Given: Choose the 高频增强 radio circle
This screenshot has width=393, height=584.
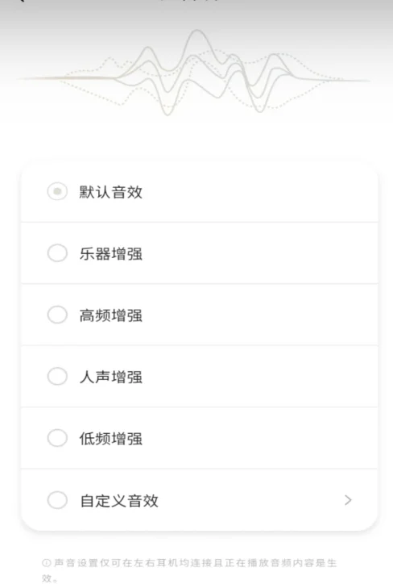Looking at the screenshot, I should [57, 315].
